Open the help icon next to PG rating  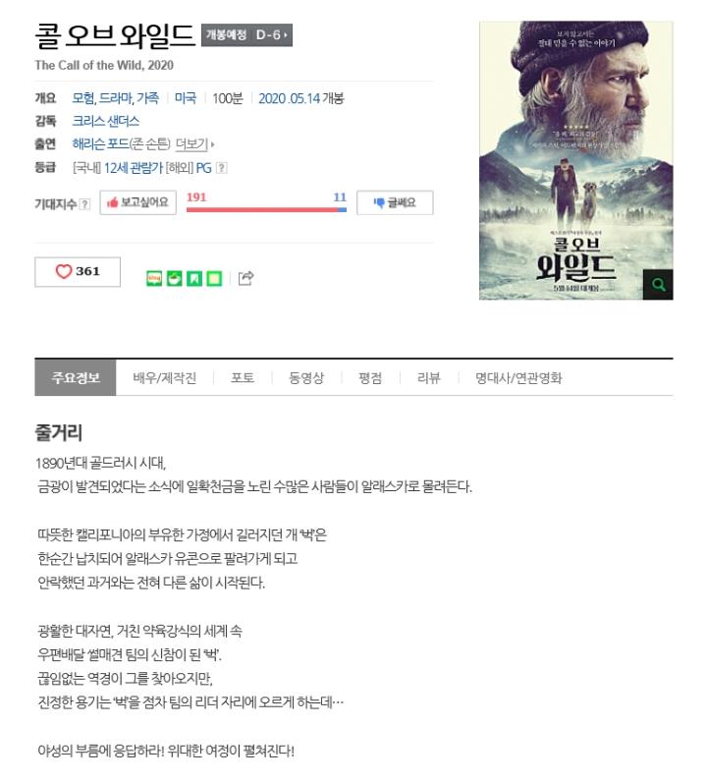coord(222,168)
